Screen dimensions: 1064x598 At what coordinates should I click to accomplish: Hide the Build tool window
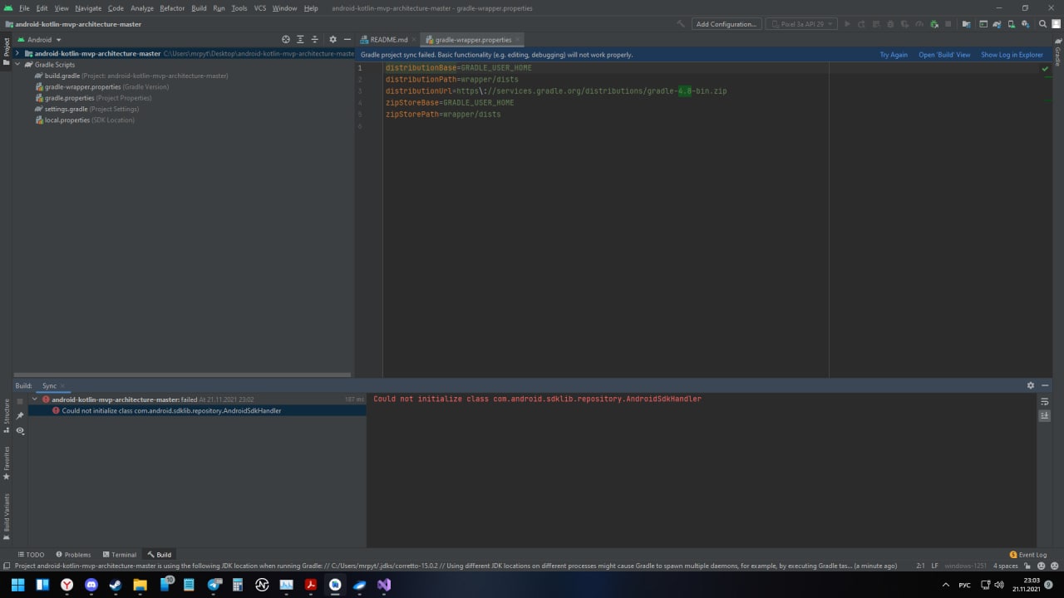pyautogui.click(x=1045, y=385)
